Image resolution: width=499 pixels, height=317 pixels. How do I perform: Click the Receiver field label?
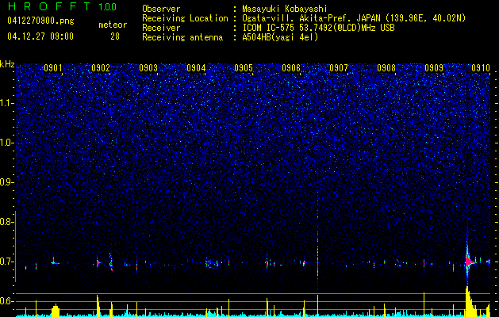161,28
